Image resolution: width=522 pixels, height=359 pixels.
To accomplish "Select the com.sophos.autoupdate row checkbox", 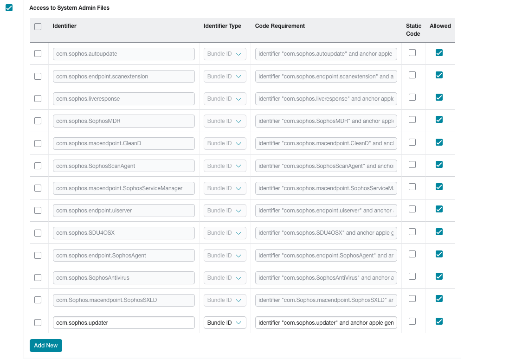I will pos(38,53).
